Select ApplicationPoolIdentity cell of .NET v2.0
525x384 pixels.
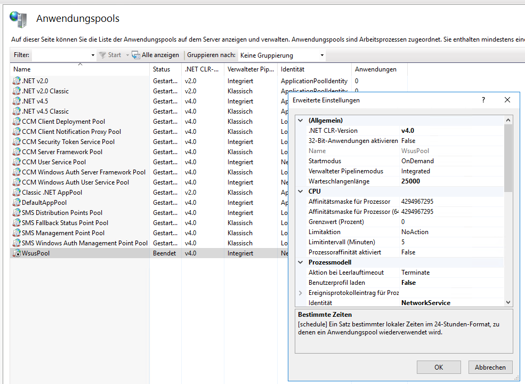[x=314, y=81]
